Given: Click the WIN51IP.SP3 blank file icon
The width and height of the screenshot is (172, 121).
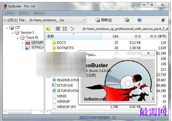Looking at the screenshot, I should click(x=54, y=107).
